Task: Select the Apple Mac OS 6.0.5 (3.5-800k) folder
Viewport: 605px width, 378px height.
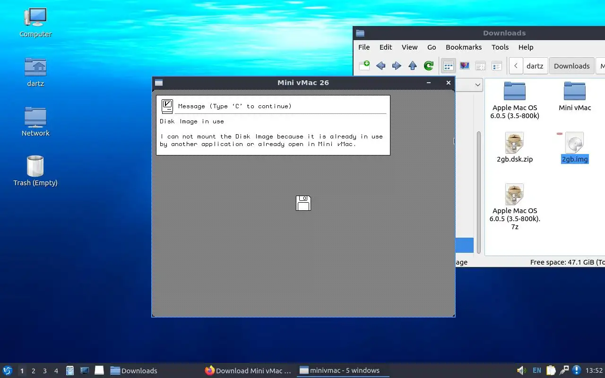Action: click(515, 100)
